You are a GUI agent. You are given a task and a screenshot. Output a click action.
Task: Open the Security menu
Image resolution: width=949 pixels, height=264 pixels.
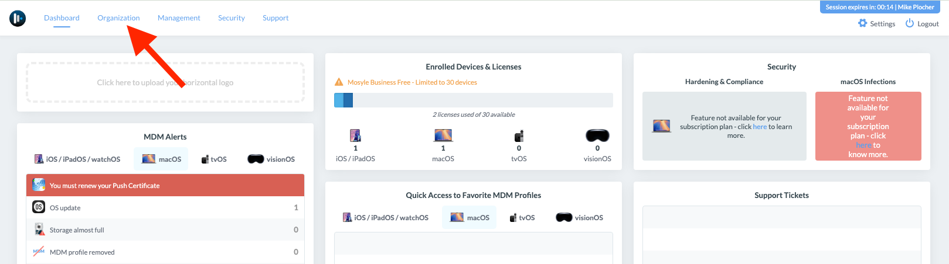(232, 18)
